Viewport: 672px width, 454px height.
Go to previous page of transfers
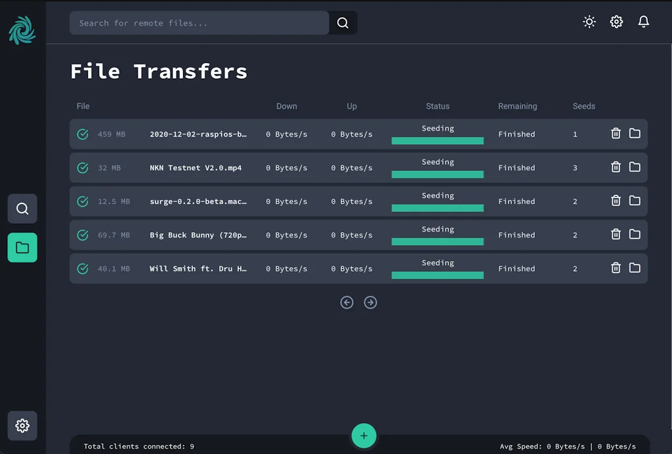[x=347, y=302]
